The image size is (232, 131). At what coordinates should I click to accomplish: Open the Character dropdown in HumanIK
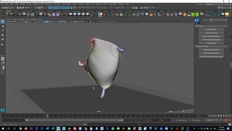[x=218, y=20]
